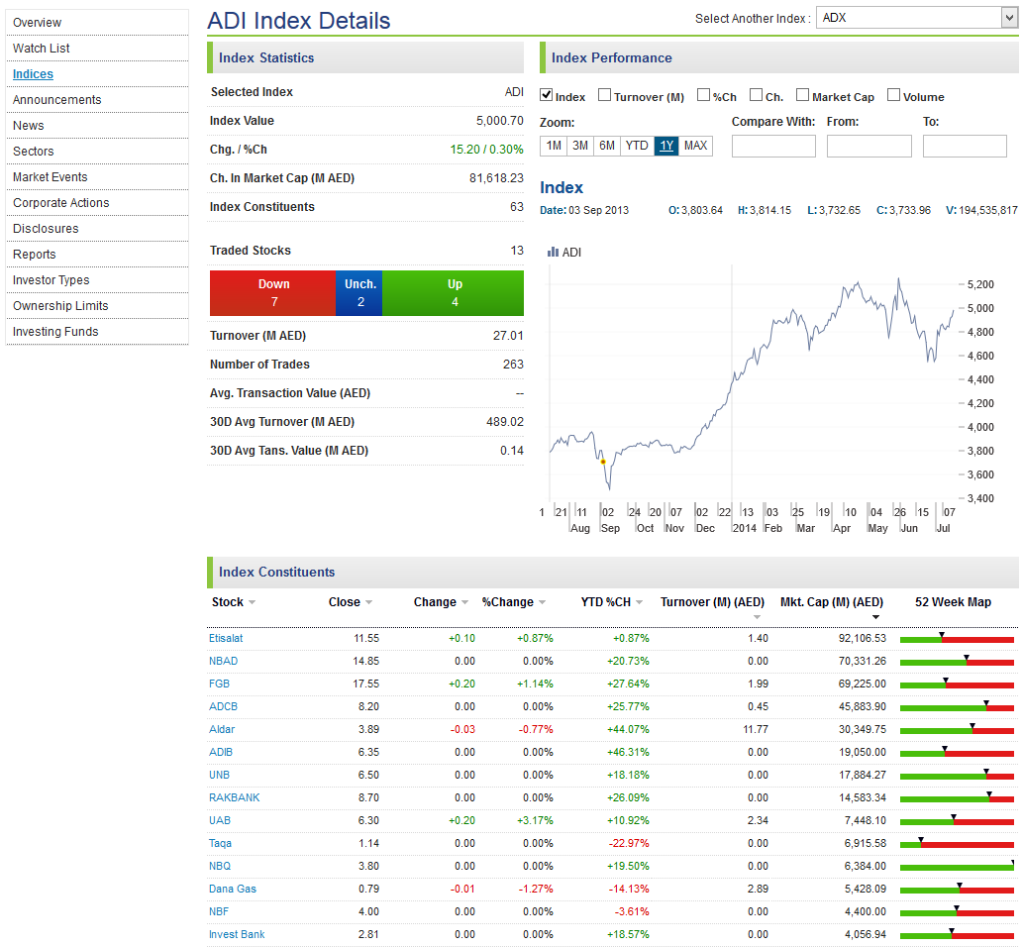Click the sort arrow beside Stock column

point(252,602)
